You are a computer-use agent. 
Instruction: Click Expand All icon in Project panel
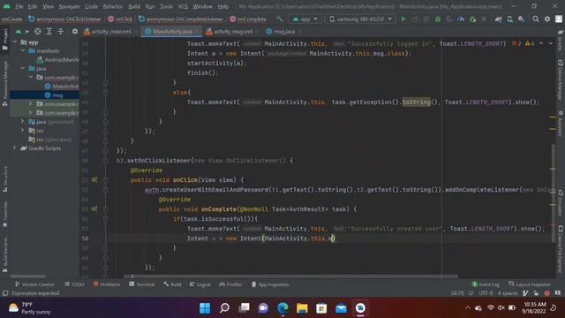click(x=49, y=32)
